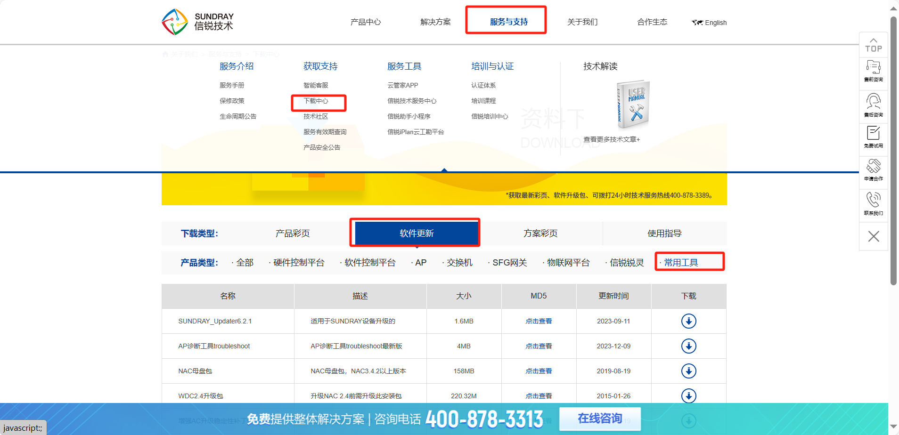Open 服务手册 menu entry

(x=232, y=85)
